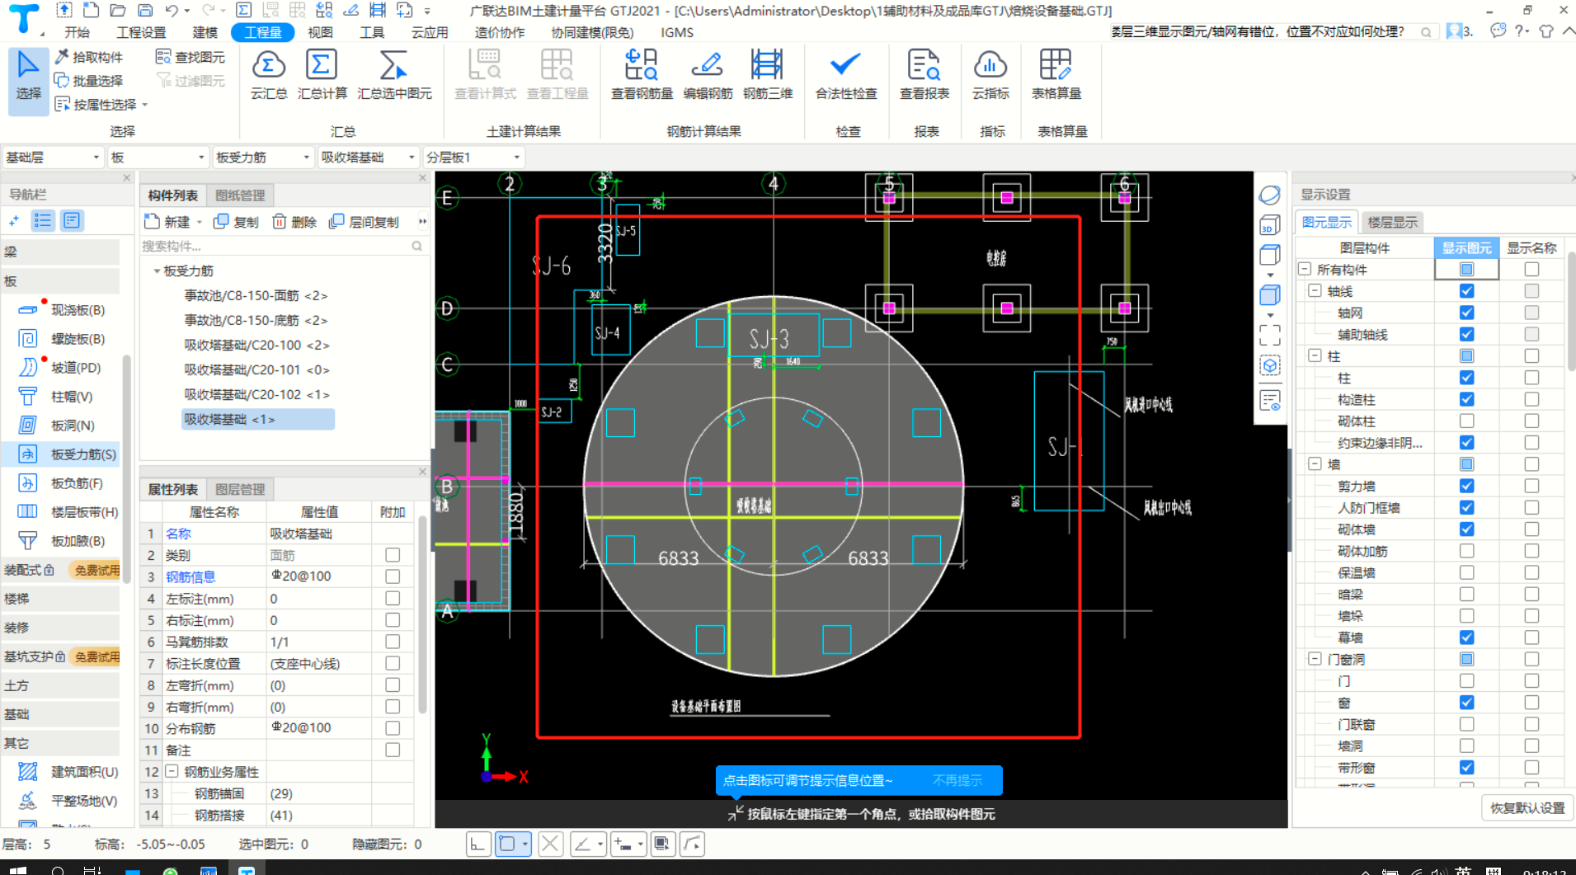This screenshot has height=875, width=1576.
Task: Toggle 幕墙 display checkbox
Action: point(1466,637)
